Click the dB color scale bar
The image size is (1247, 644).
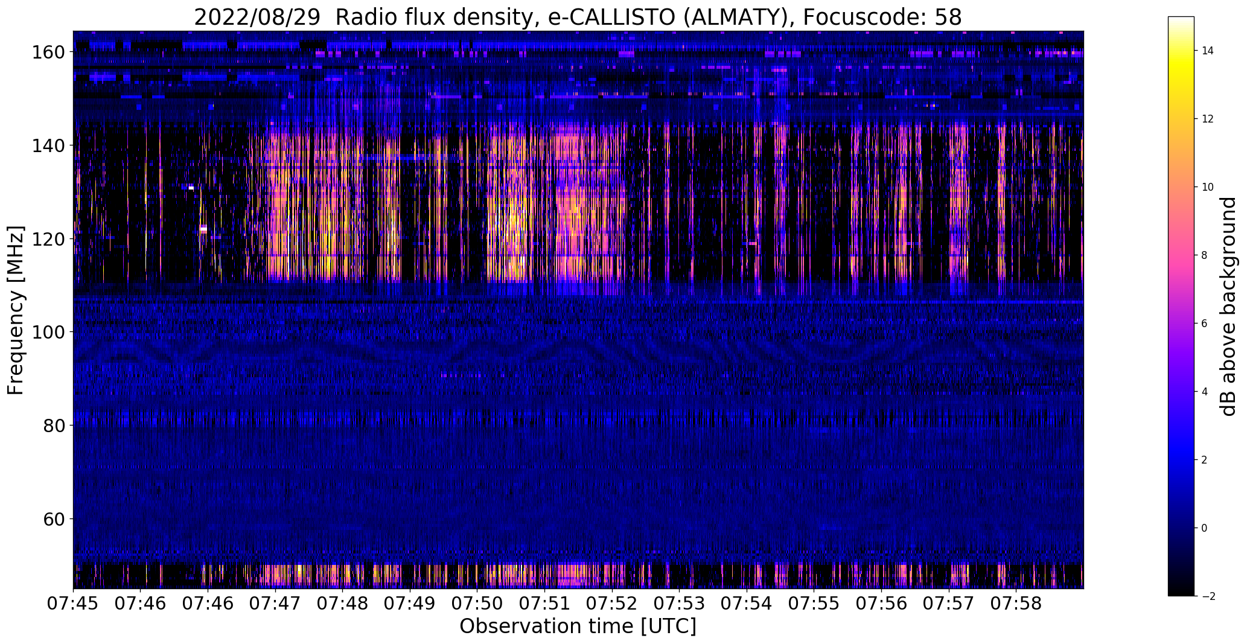tap(1181, 306)
